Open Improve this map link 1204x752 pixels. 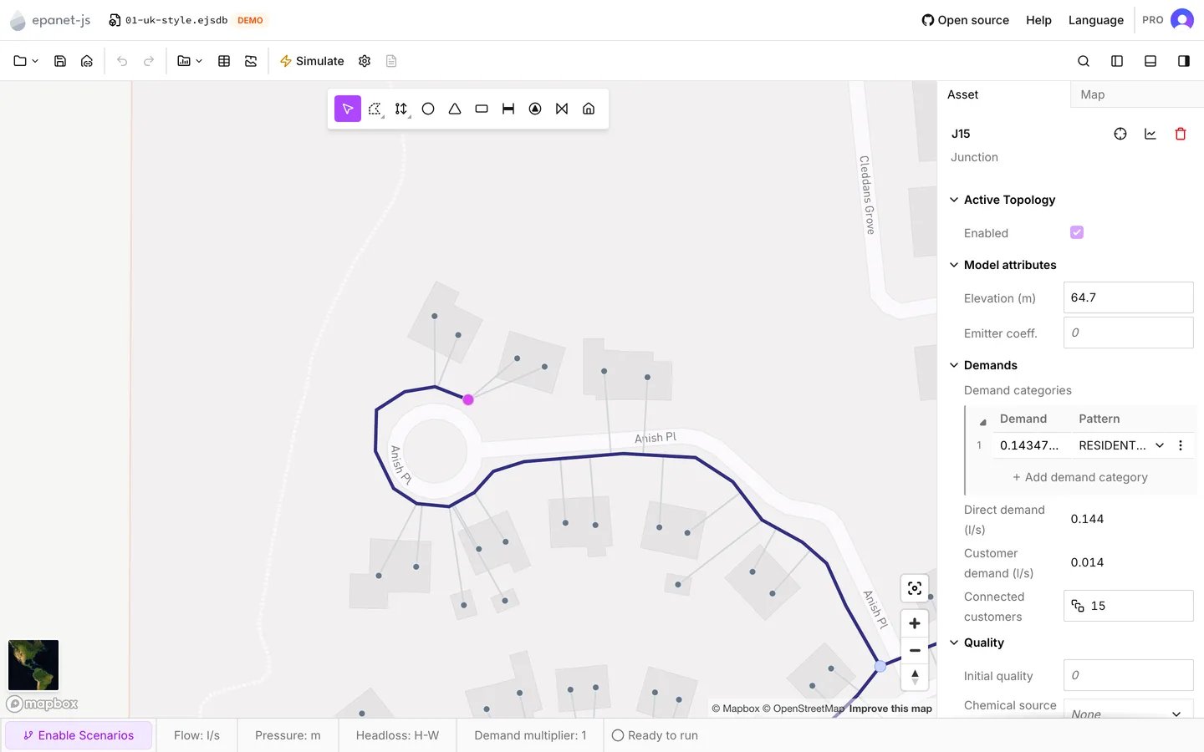tap(890, 709)
